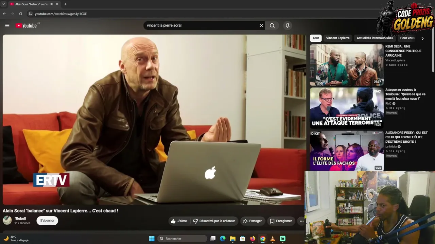Clear the YouTube search query

coord(261,25)
